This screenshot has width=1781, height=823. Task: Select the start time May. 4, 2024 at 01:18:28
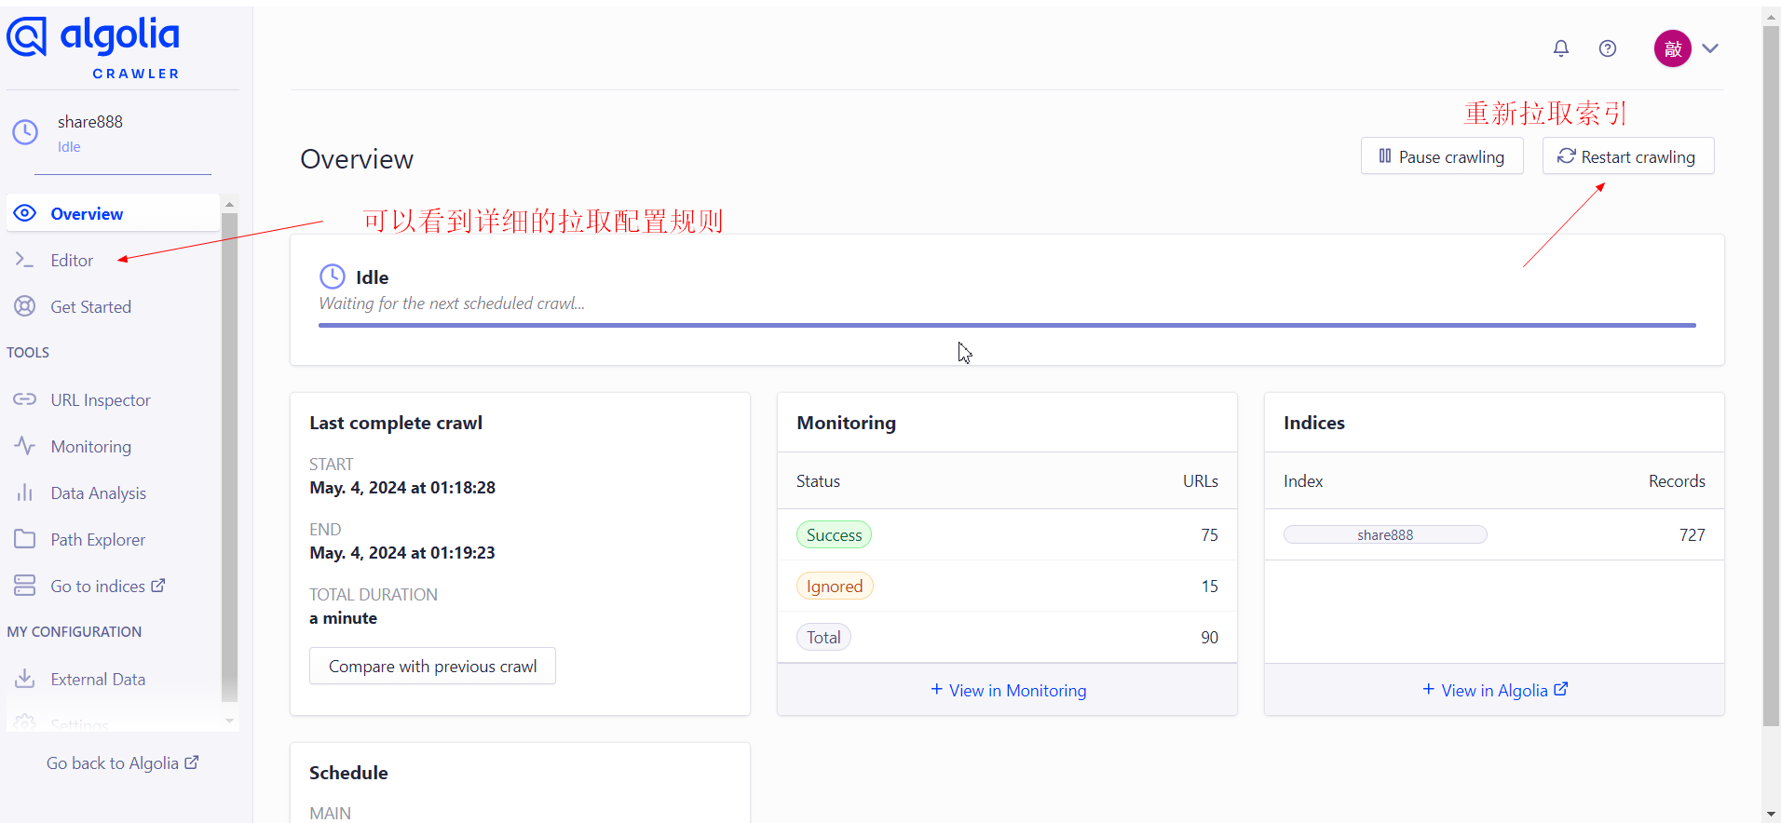click(402, 487)
